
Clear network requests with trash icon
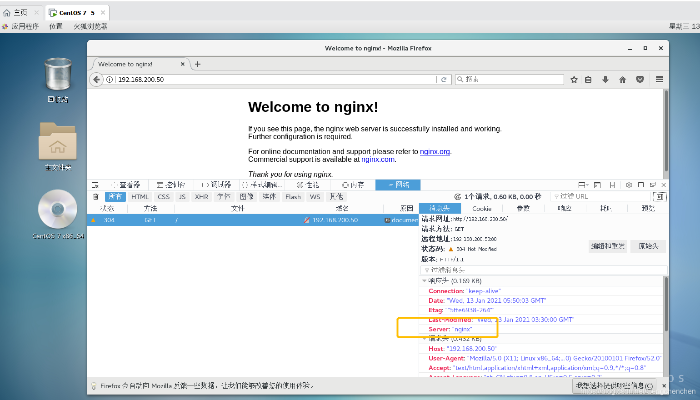95,197
